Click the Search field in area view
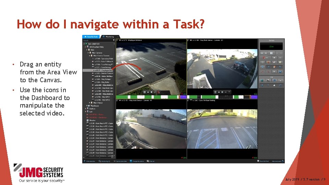 pos(97,40)
